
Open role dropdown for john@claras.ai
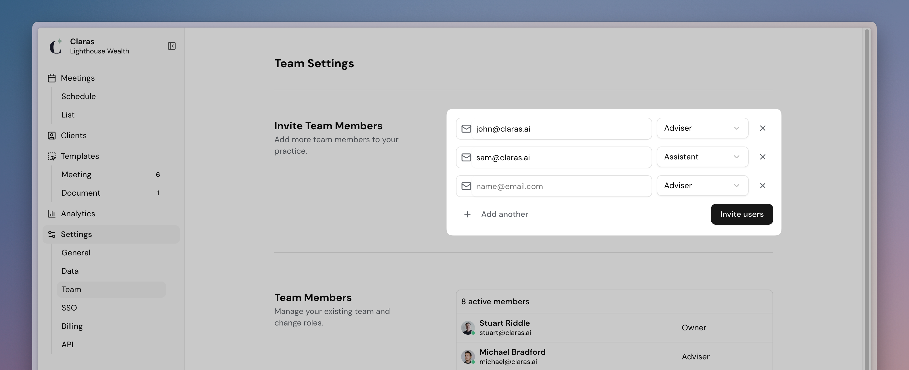tap(702, 128)
